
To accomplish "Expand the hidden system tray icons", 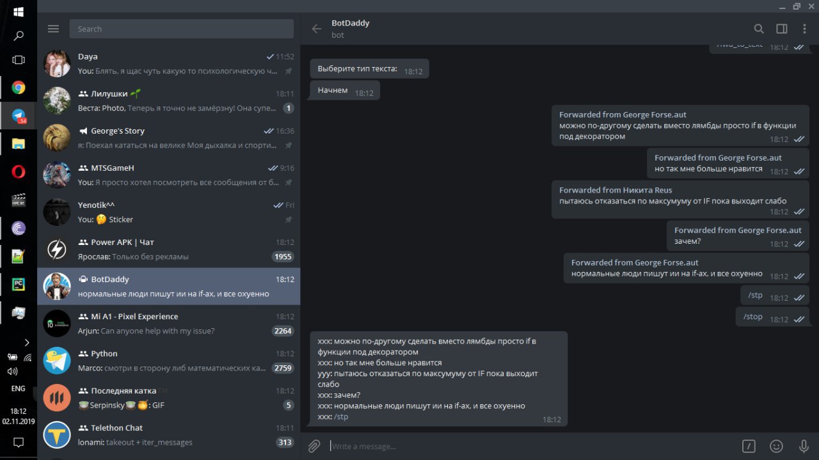I will pos(27,342).
